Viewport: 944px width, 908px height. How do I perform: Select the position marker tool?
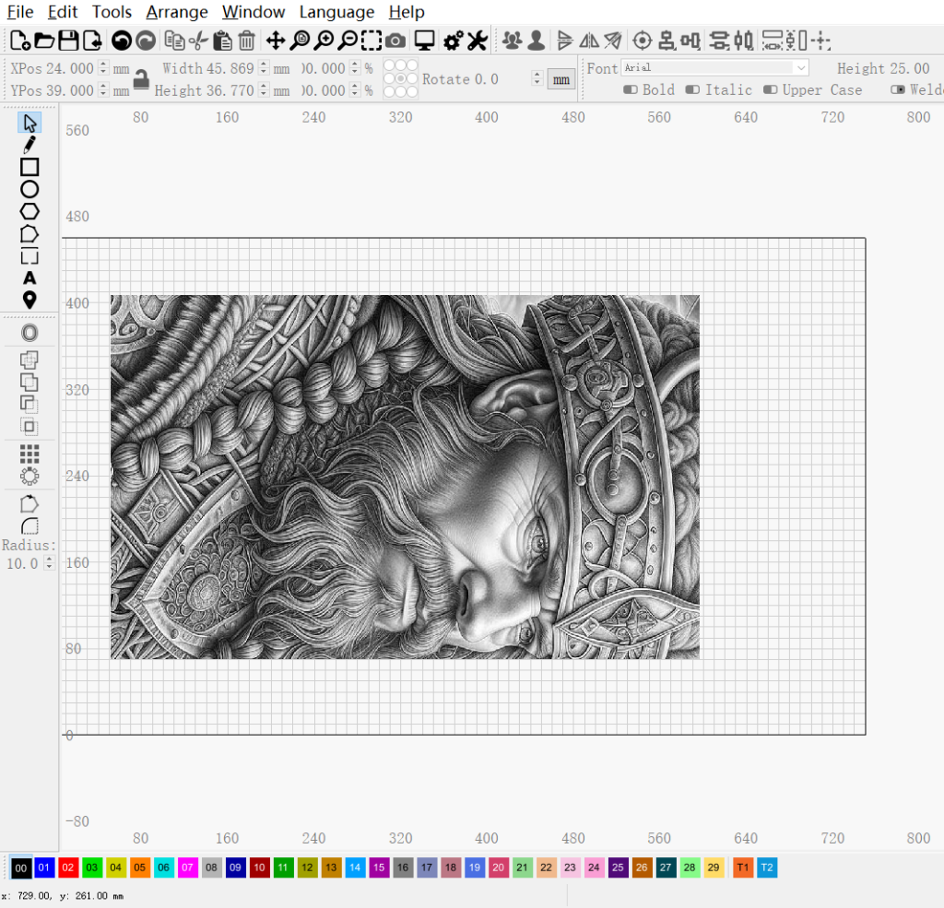(x=29, y=300)
